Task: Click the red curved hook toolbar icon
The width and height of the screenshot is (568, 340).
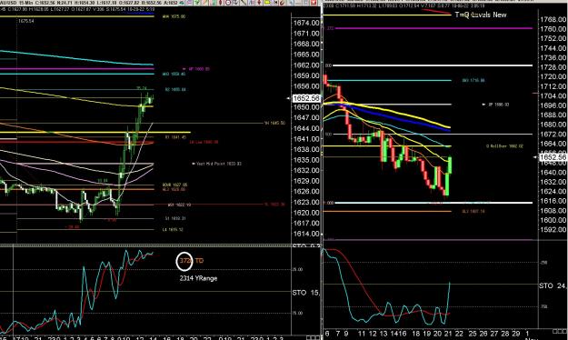Action: pyautogui.click(x=282, y=2)
